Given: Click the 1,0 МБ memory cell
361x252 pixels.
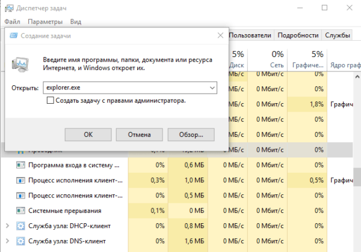Looking at the screenshot, I should tap(188, 180).
